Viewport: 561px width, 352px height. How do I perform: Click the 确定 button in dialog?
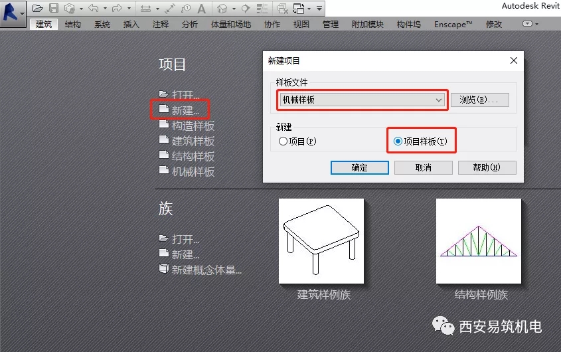point(360,167)
